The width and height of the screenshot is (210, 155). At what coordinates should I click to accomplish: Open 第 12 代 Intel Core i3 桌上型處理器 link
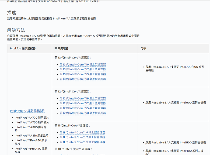click(x=83, y=113)
